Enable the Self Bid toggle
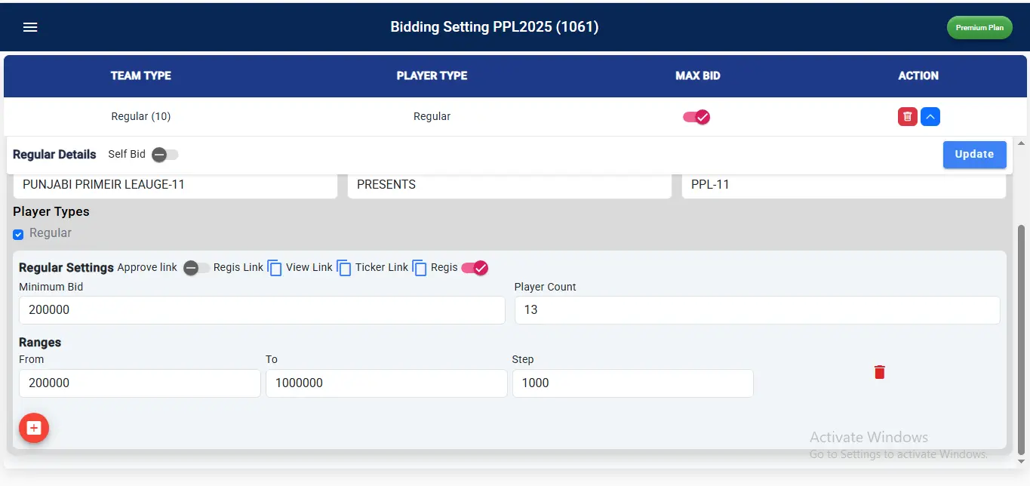The image size is (1030, 486). pyautogui.click(x=164, y=155)
